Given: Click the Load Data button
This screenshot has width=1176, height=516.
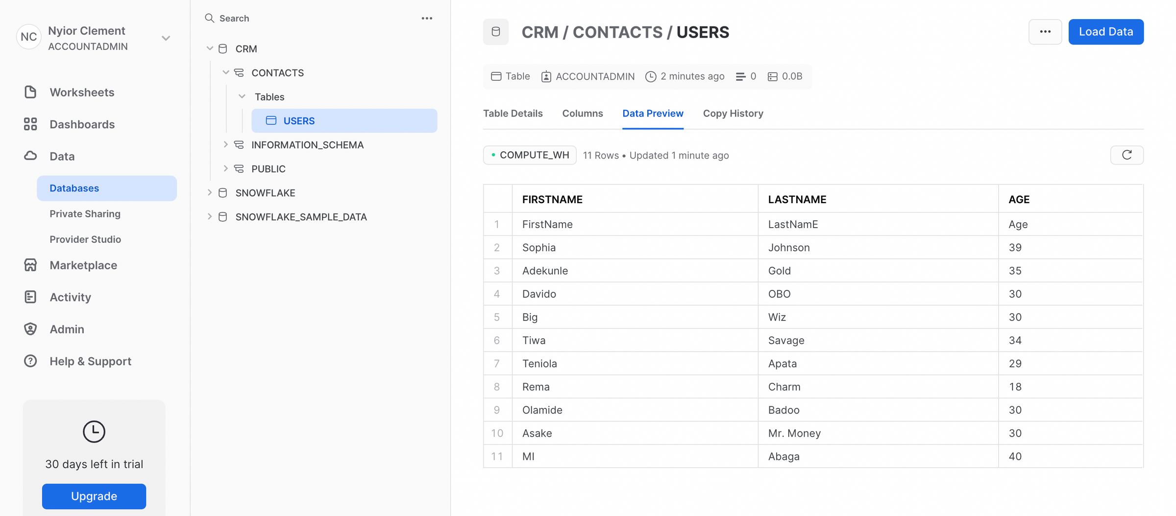Looking at the screenshot, I should coord(1105,32).
